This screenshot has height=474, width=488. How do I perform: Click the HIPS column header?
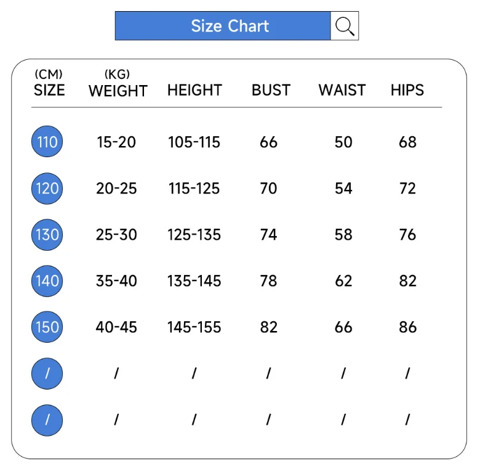(x=407, y=90)
